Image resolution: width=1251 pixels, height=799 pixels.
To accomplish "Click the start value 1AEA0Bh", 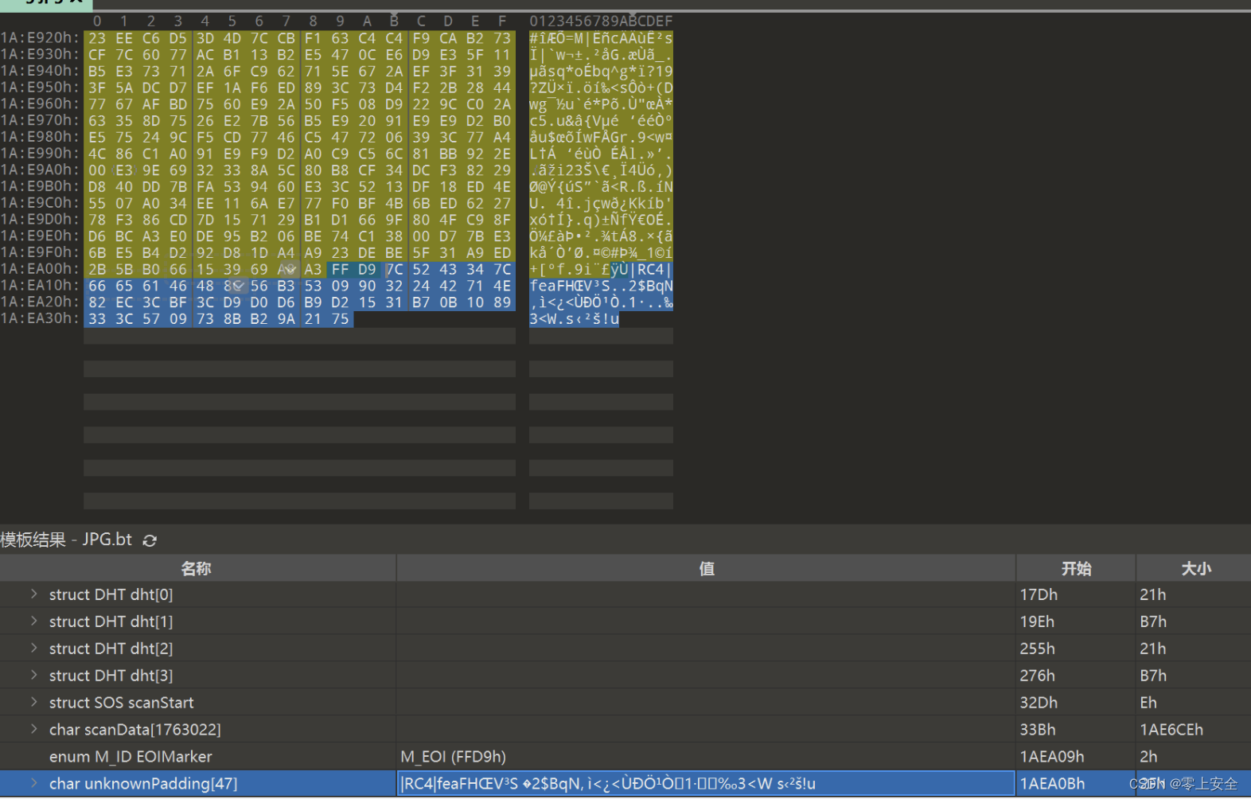I will tap(1052, 784).
